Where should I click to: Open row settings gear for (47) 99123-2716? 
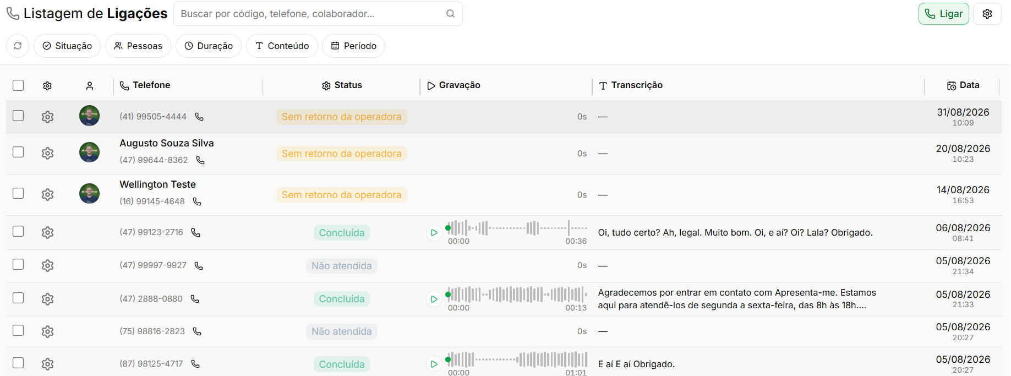[47, 232]
